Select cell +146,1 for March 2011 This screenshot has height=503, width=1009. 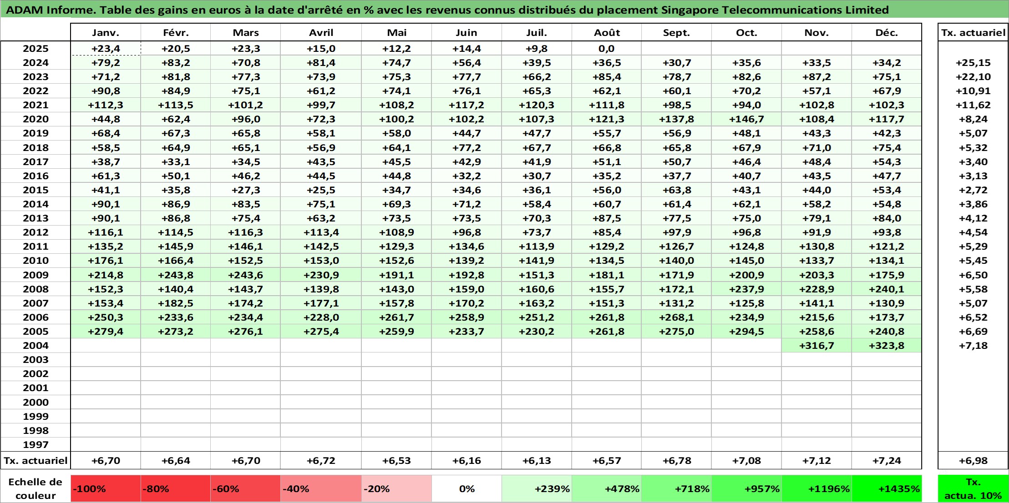(245, 246)
